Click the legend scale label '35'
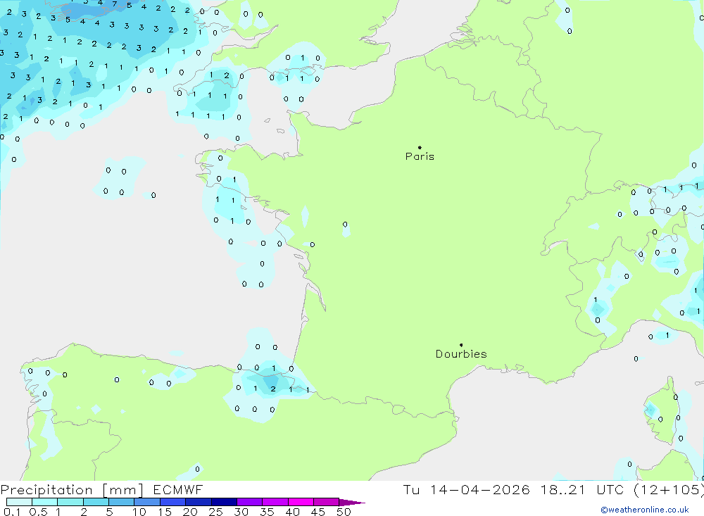 [x=267, y=512]
